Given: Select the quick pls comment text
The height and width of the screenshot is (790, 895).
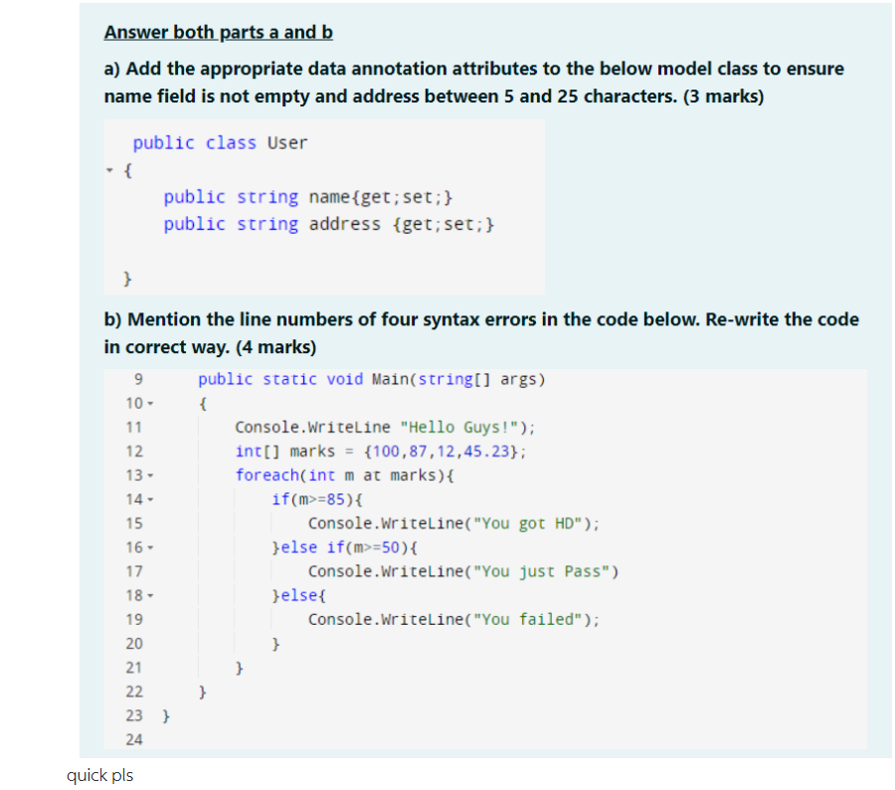Looking at the screenshot, I should coord(99,774).
